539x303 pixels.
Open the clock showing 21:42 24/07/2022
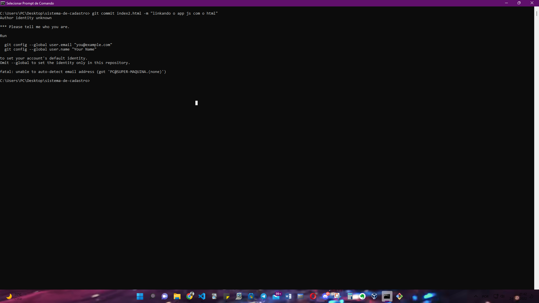(518, 296)
